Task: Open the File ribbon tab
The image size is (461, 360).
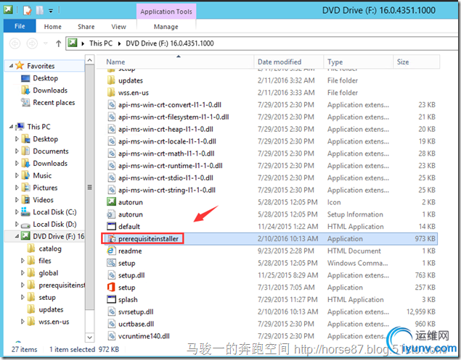Action: point(20,26)
